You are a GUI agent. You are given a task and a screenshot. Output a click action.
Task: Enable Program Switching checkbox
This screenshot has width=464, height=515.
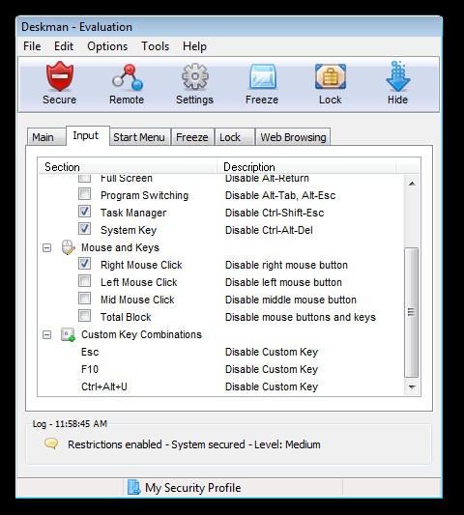point(84,194)
